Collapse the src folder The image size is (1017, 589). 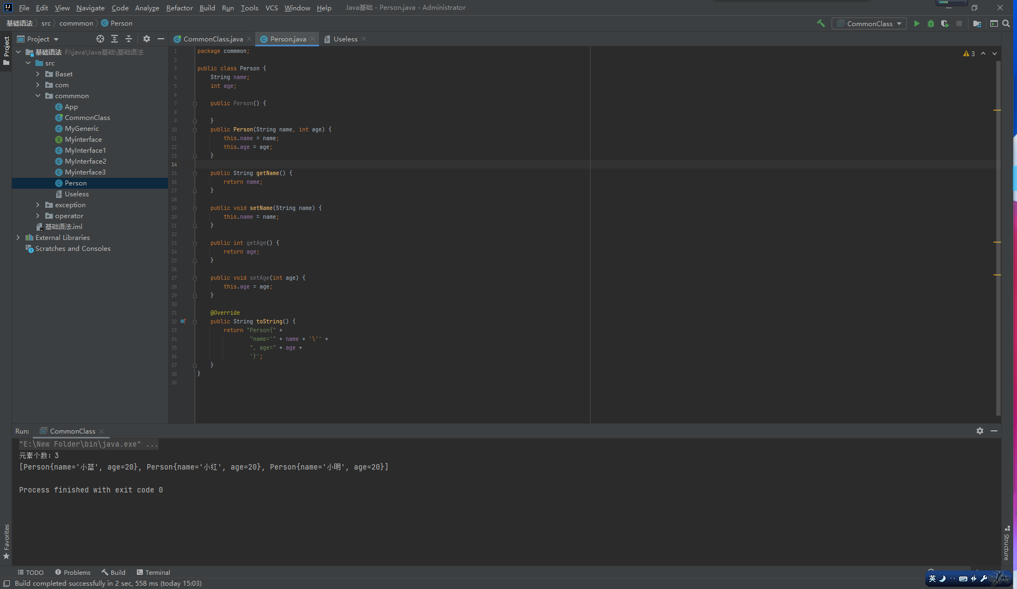[x=28, y=63]
